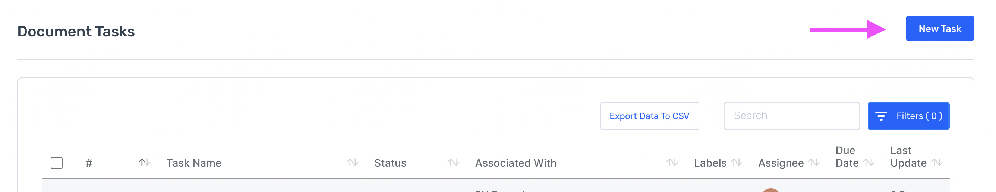Click the Assignee column header text
This screenshot has height=192, width=996.
(781, 163)
